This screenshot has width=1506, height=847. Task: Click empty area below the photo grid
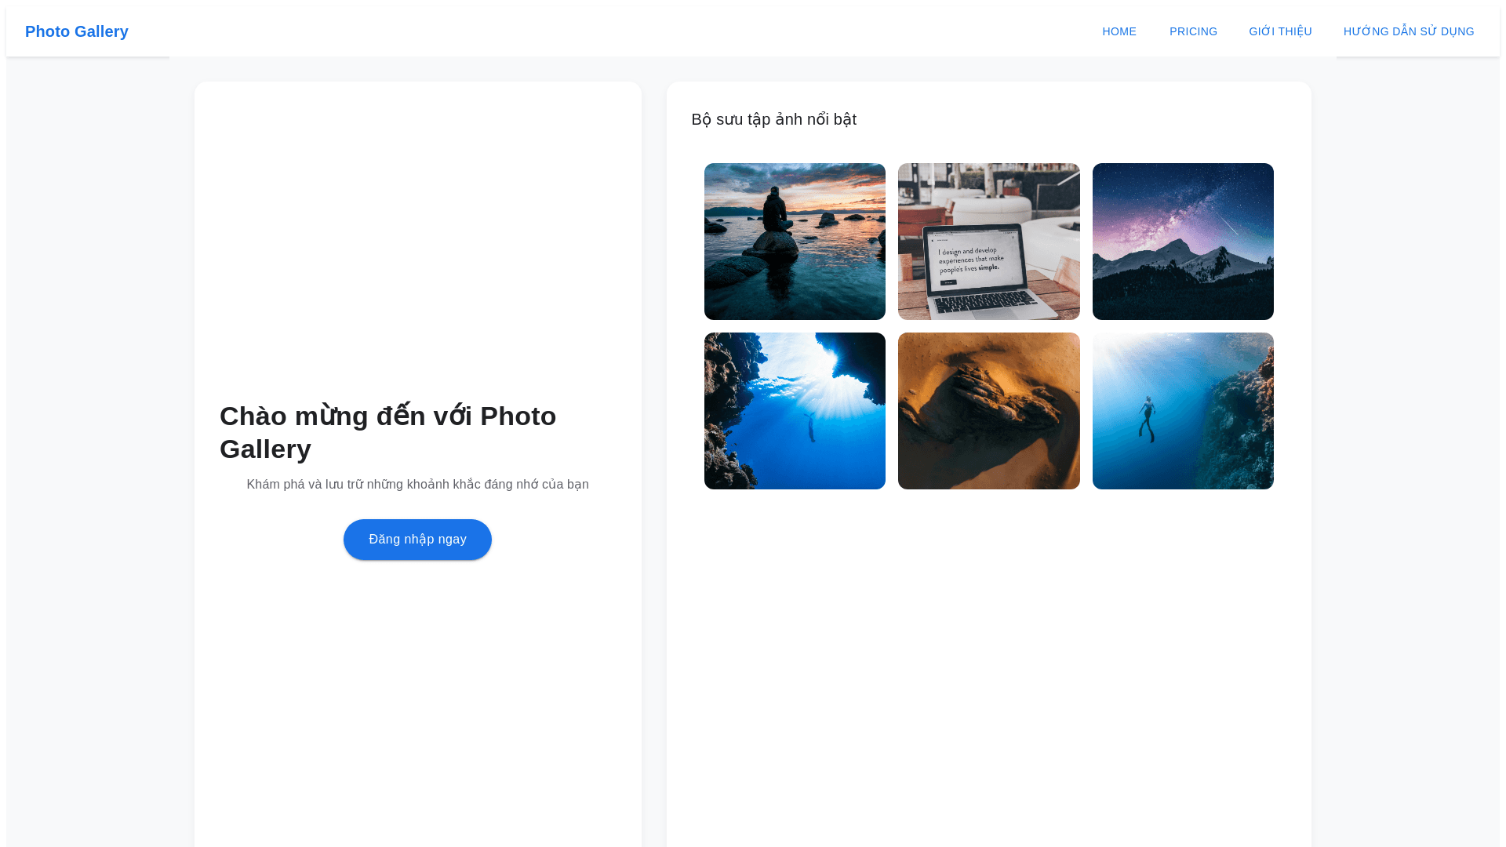(x=988, y=667)
